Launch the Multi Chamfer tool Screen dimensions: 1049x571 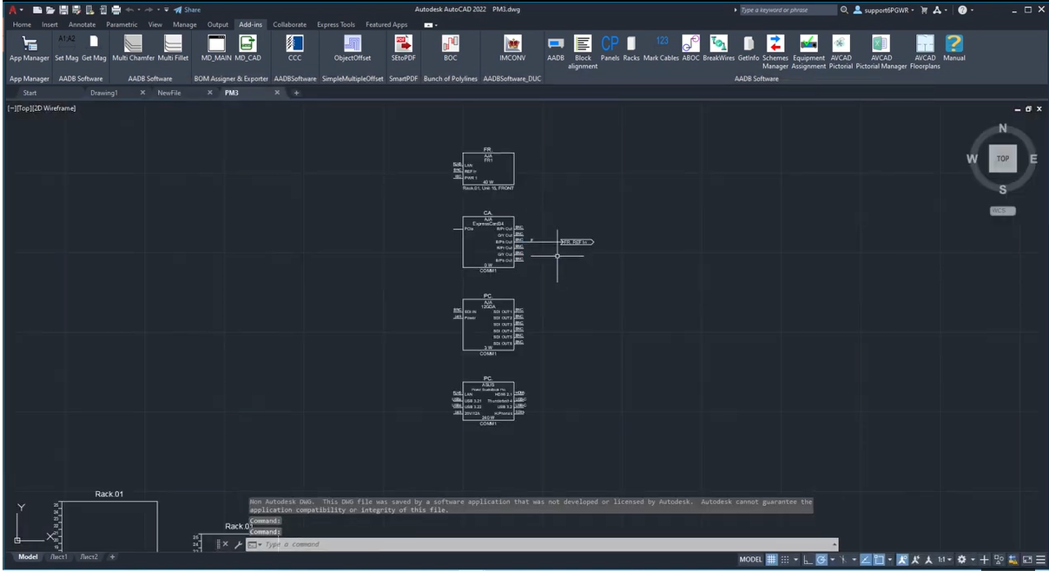click(x=132, y=45)
